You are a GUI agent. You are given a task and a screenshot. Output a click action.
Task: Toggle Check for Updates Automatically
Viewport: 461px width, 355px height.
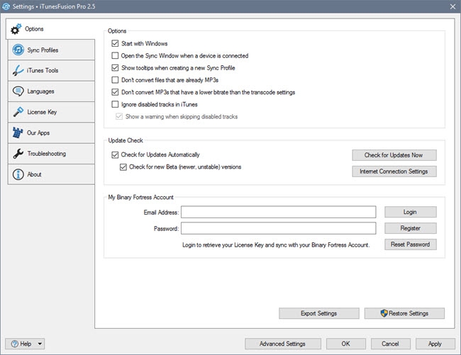[115, 154]
